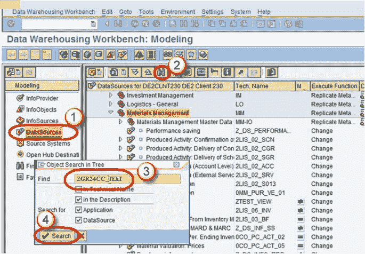Toggle the In Technical Name checkbox

78,189
